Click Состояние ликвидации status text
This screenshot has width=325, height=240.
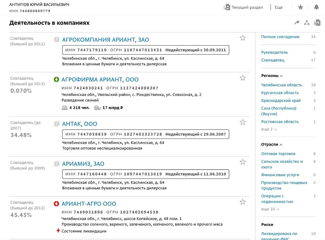coord(84,231)
